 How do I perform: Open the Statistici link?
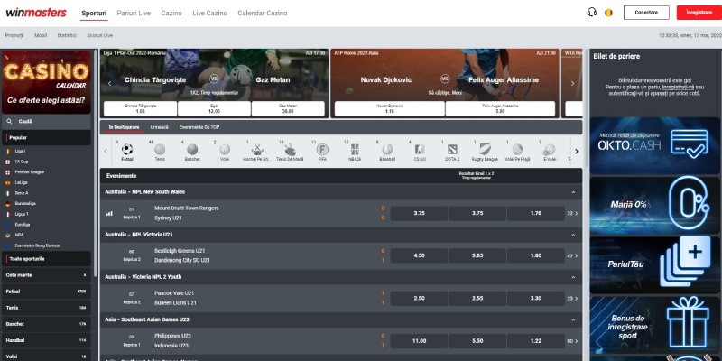click(x=67, y=35)
